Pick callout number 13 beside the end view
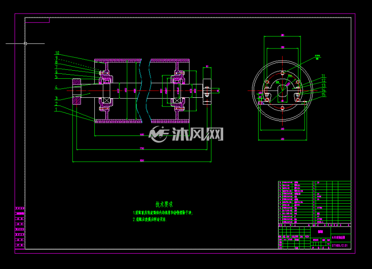372x269 pixels. (x=323, y=86)
